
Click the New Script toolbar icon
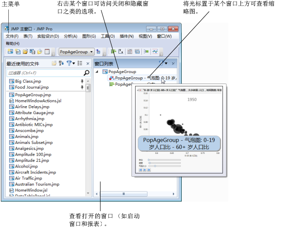click(x=18, y=52)
